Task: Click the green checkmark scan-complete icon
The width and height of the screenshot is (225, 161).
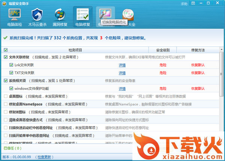Action: coord(6,38)
